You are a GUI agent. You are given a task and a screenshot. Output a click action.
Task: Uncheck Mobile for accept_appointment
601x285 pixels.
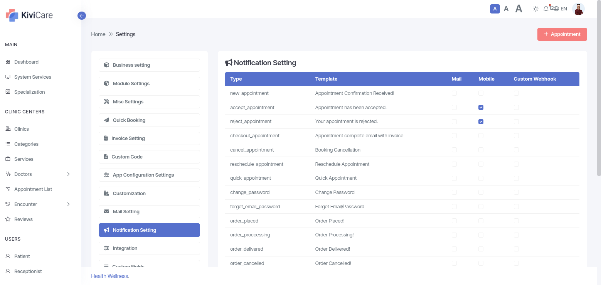481,108
